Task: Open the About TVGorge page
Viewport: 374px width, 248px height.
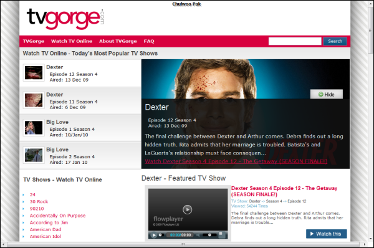Action: pos(118,41)
